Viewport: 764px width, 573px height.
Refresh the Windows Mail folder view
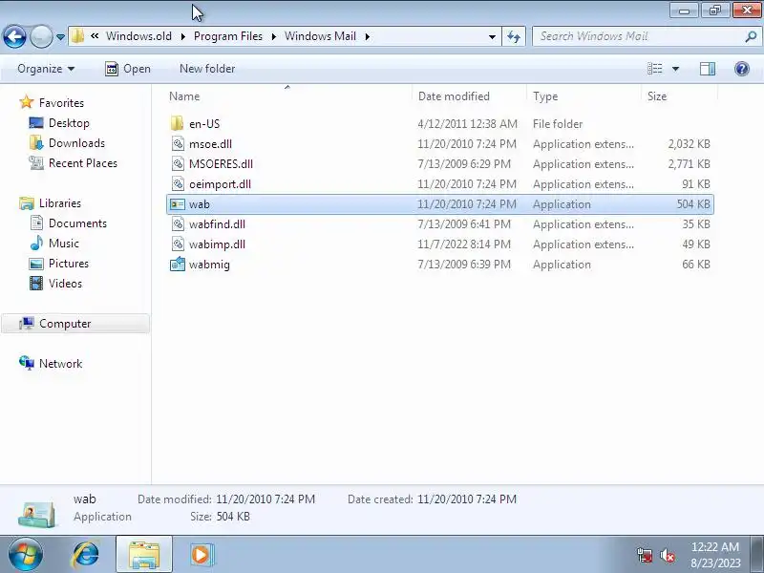514,36
